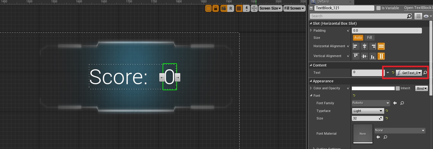433x149 pixels.
Task: Use selected asset arrow for Font Family
Action: 395,103
